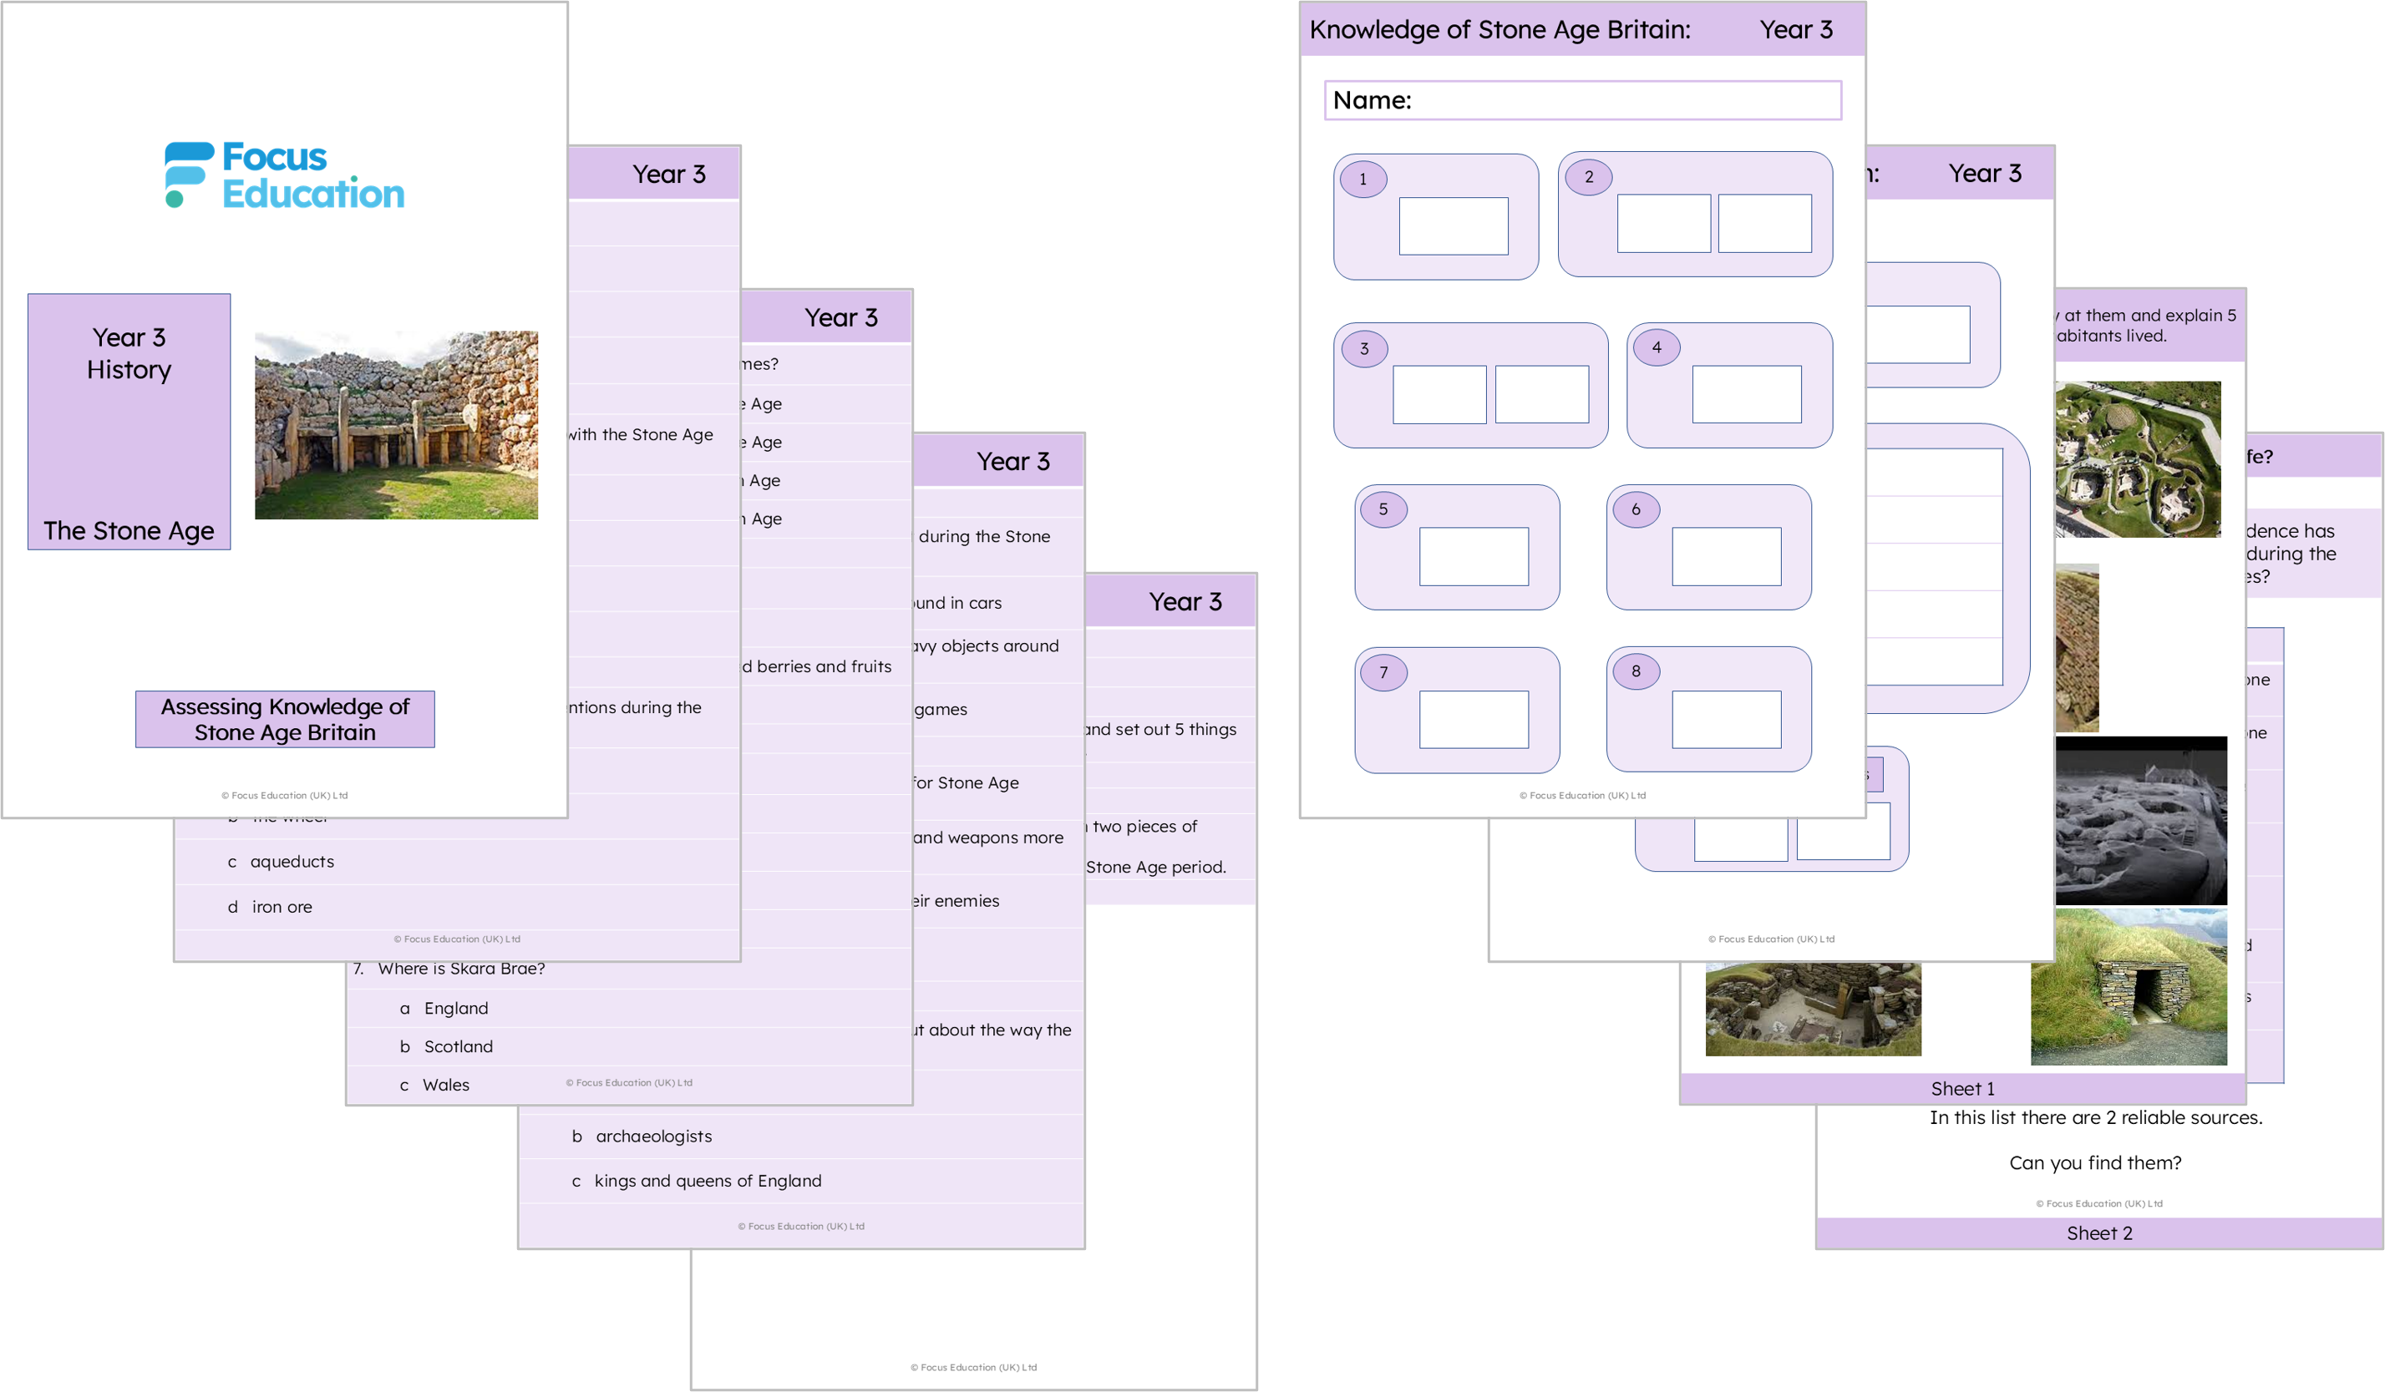Click 'Can you find them?' text

pyautogui.click(x=2095, y=1164)
